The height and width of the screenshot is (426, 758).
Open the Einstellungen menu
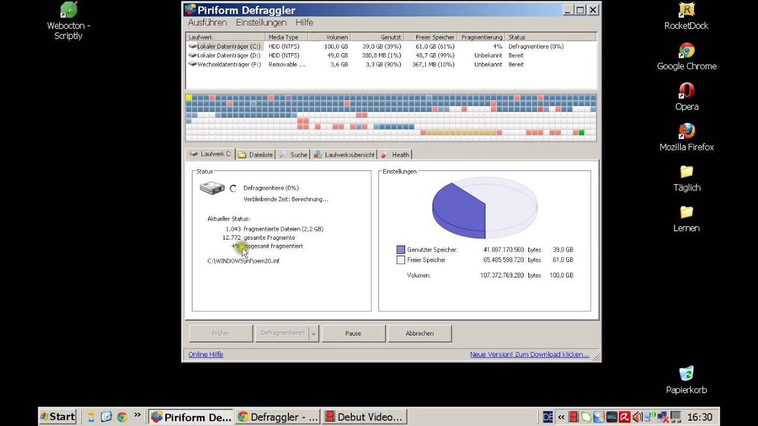(x=261, y=22)
